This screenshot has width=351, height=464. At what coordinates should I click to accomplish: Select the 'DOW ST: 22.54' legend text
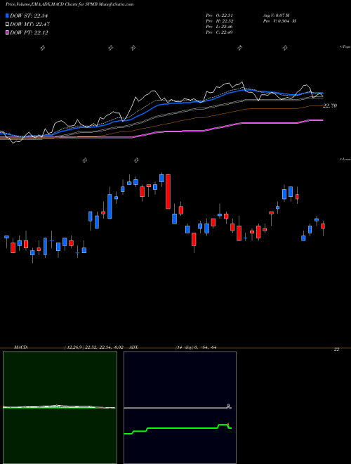(x=29, y=15)
